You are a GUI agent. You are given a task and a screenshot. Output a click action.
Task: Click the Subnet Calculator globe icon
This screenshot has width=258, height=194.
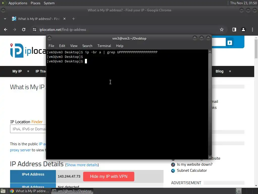pos(173,171)
